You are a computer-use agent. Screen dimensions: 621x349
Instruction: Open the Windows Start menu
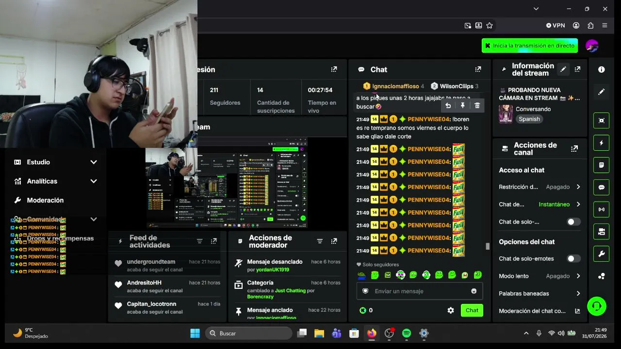[195, 333]
